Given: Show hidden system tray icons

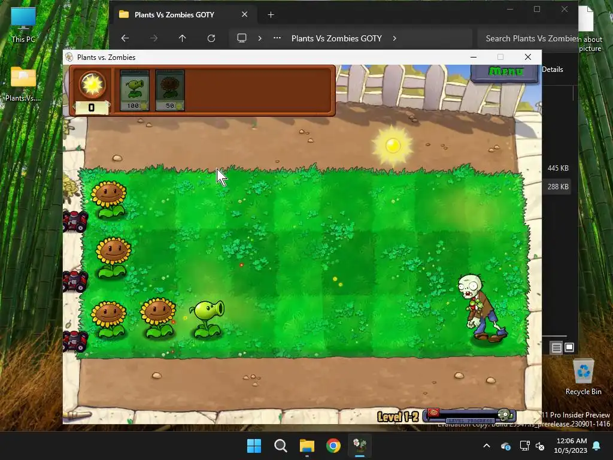Looking at the screenshot, I should [487, 446].
